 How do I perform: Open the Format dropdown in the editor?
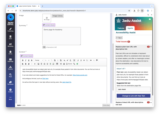coord(39,60)
